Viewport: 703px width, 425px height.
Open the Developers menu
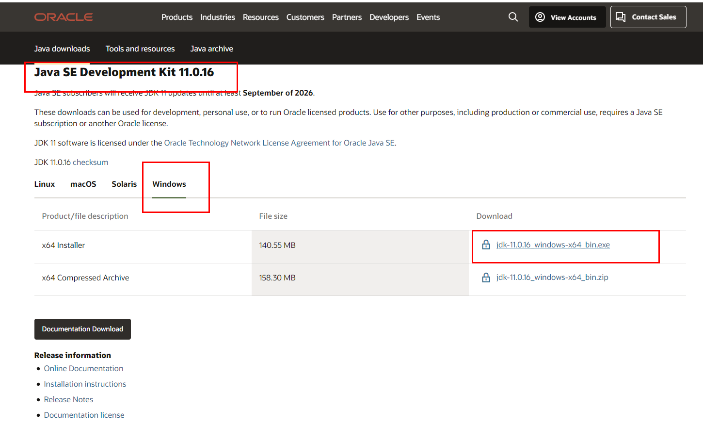pyautogui.click(x=389, y=17)
